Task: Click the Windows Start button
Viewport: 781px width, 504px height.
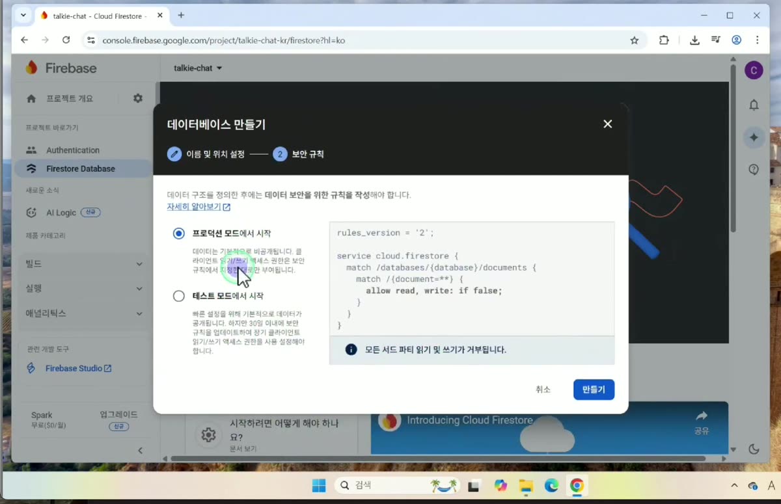Action: [319, 486]
